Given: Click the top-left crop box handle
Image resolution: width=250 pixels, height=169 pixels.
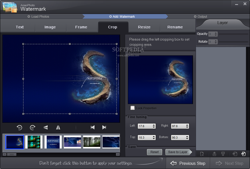Looking at the screenshot, I should tap(23, 44).
